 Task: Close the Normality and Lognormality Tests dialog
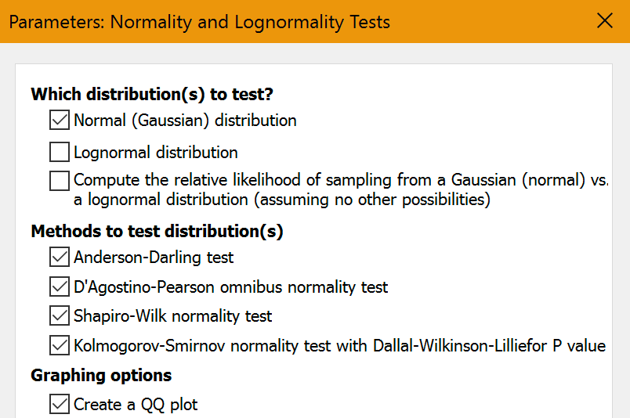point(605,21)
